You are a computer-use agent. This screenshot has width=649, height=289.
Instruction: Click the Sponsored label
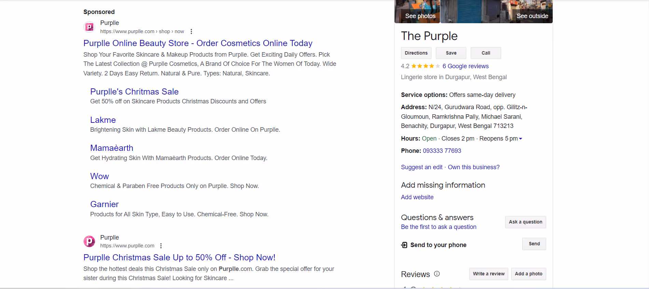(99, 12)
